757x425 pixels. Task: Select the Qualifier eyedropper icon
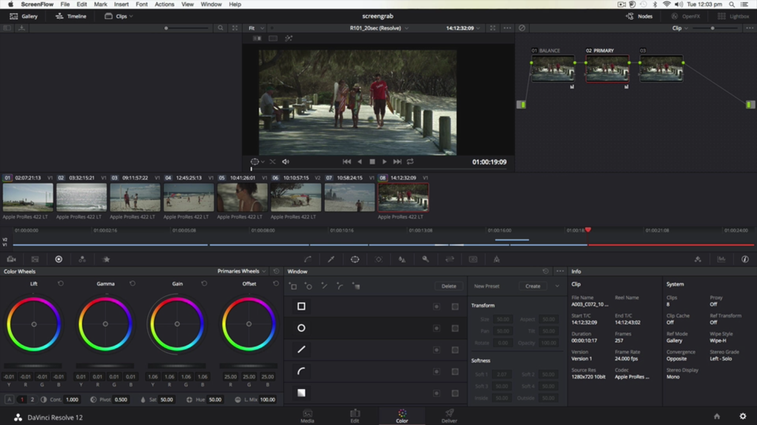[331, 259]
